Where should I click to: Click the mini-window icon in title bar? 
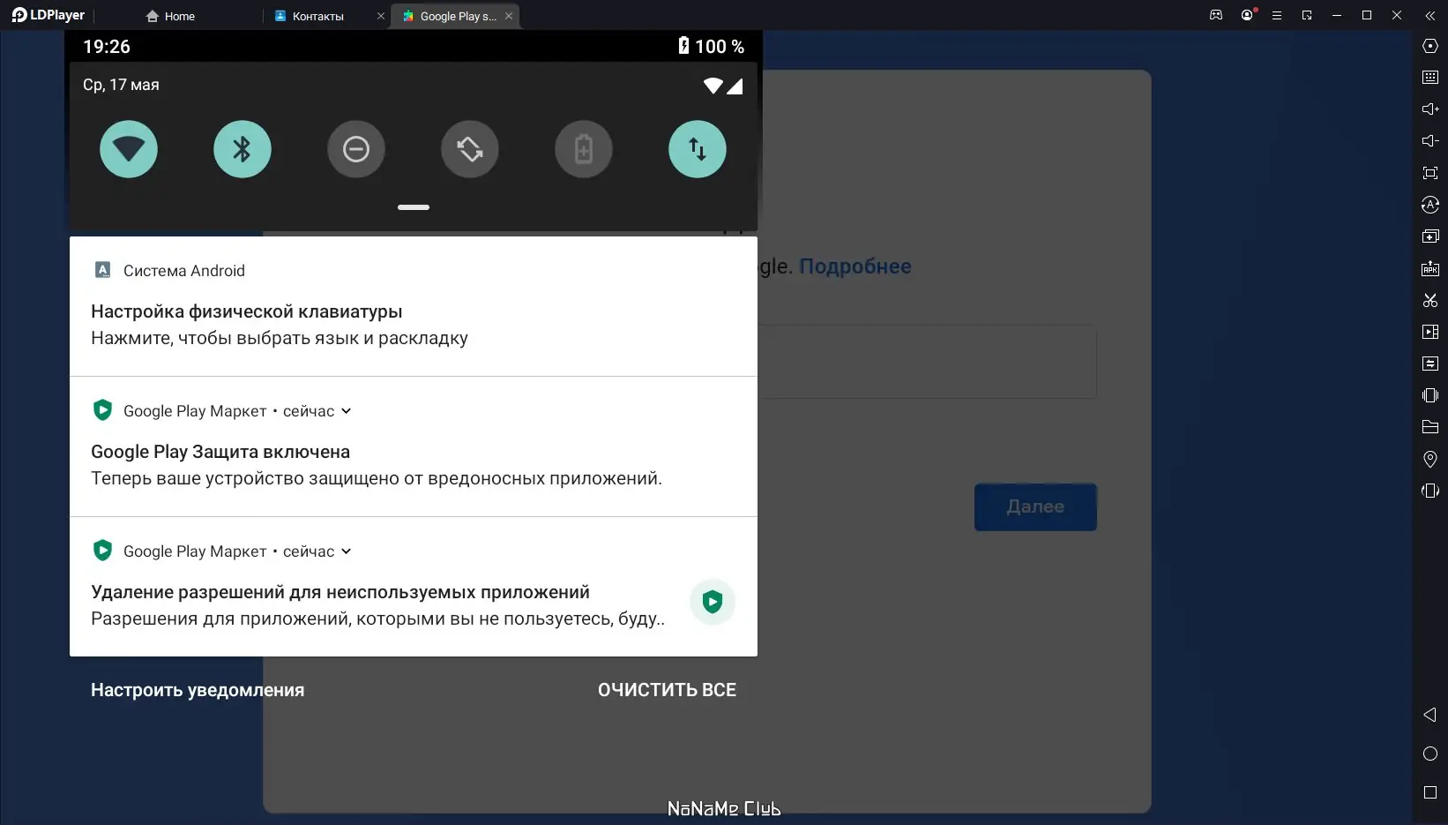(x=1307, y=15)
